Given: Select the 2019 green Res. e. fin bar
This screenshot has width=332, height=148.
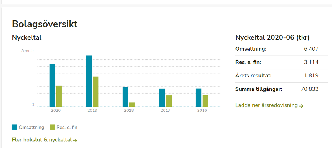Looking at the screenshot, I should click(x=95, y=92).
